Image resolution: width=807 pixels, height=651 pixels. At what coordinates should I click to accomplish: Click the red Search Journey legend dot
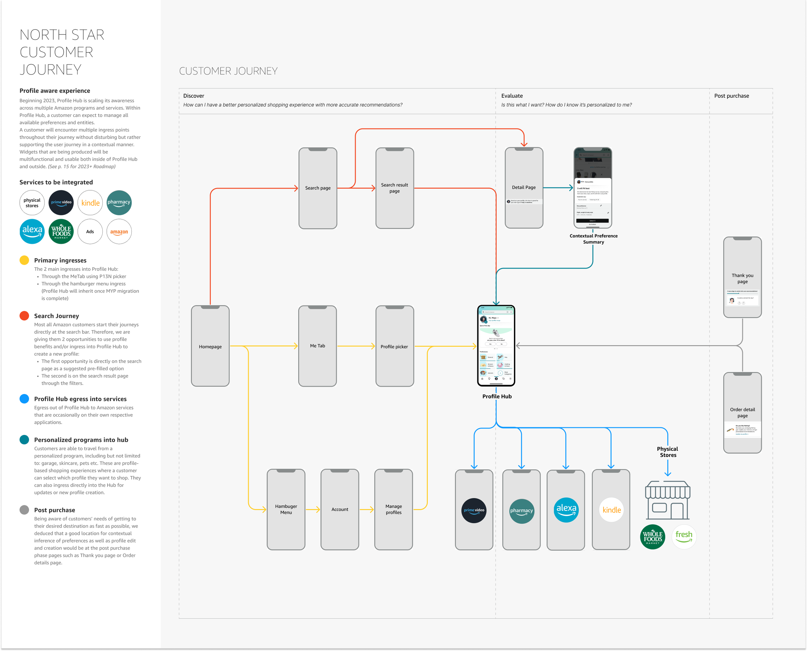pyautogui.click(x=25, y=316)
